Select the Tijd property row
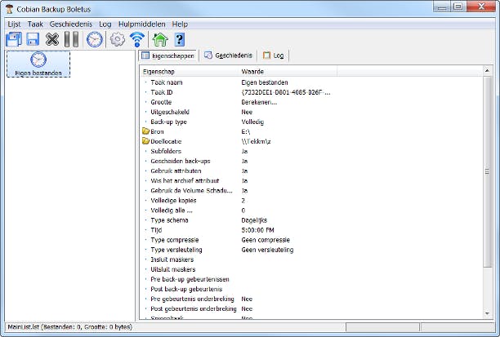This screenshot has width=500, height=337. (312, 230)
